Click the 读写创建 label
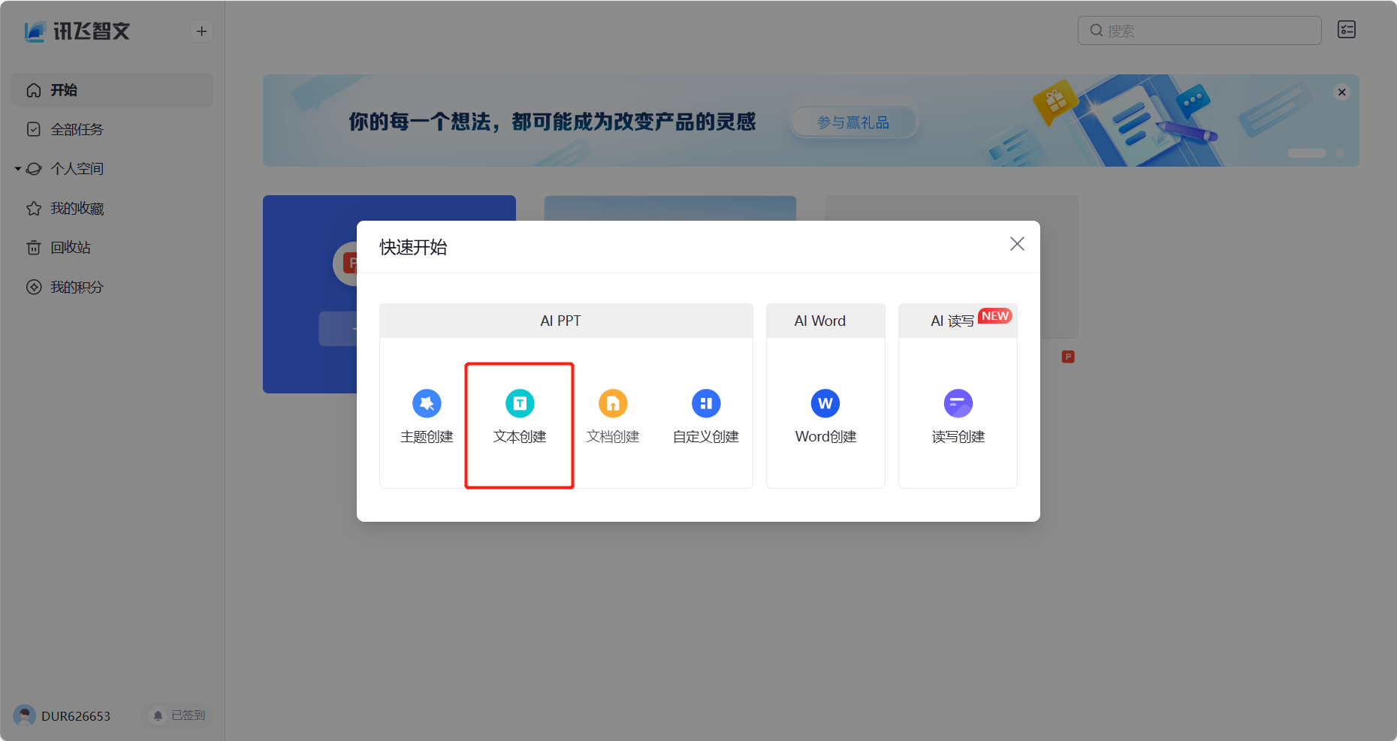The image size is (1397, 741). tap(958, 437)
